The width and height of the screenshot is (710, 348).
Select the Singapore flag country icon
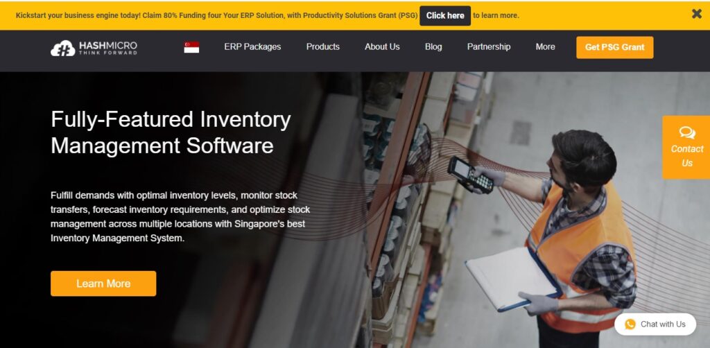(x=191, y=47)
